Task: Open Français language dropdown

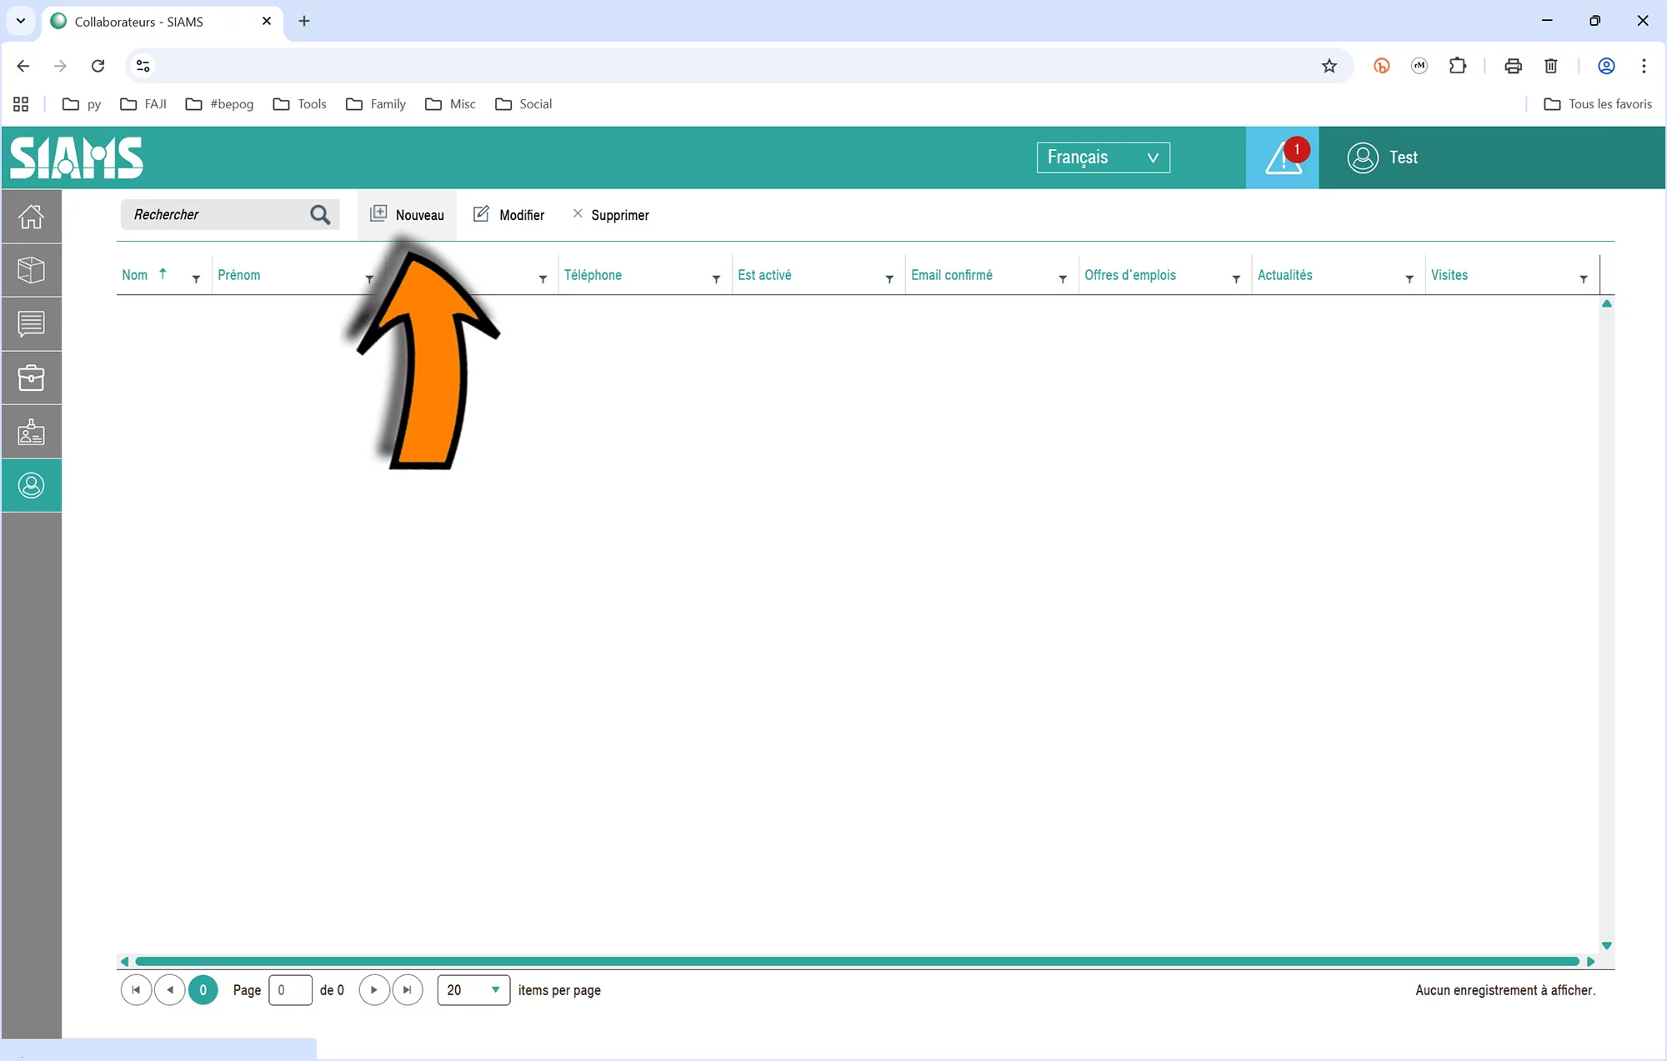Action: coord(1103,158)
